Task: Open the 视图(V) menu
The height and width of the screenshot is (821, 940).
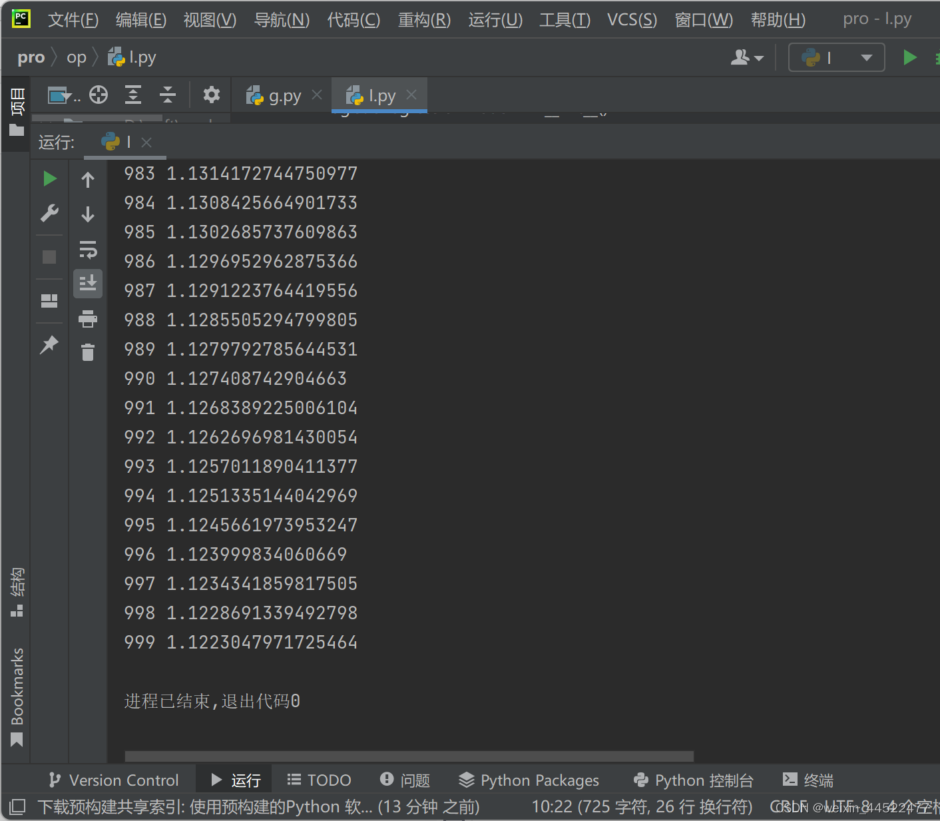Action: (x=210, y=20)
